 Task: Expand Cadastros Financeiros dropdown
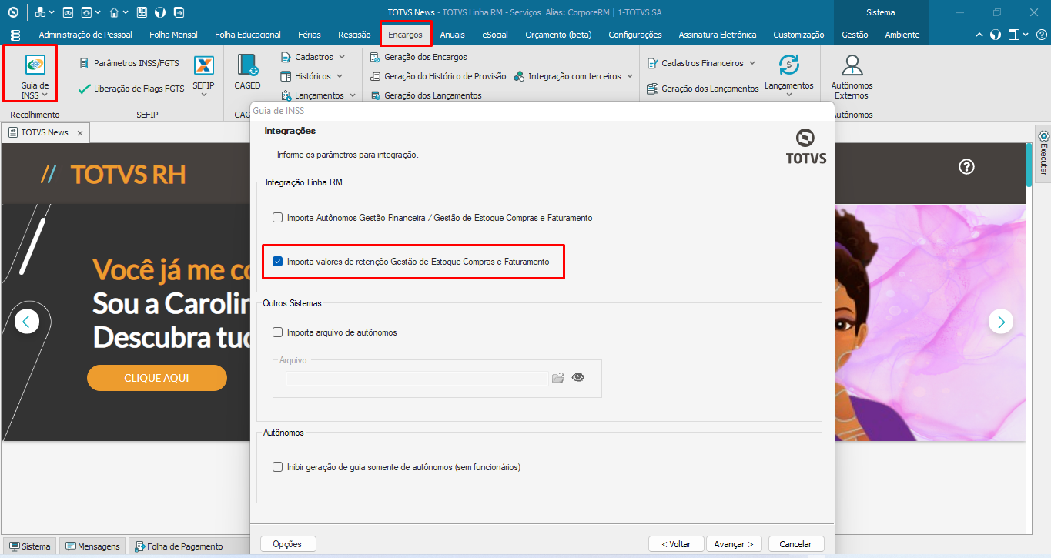[x=752, y=63]
